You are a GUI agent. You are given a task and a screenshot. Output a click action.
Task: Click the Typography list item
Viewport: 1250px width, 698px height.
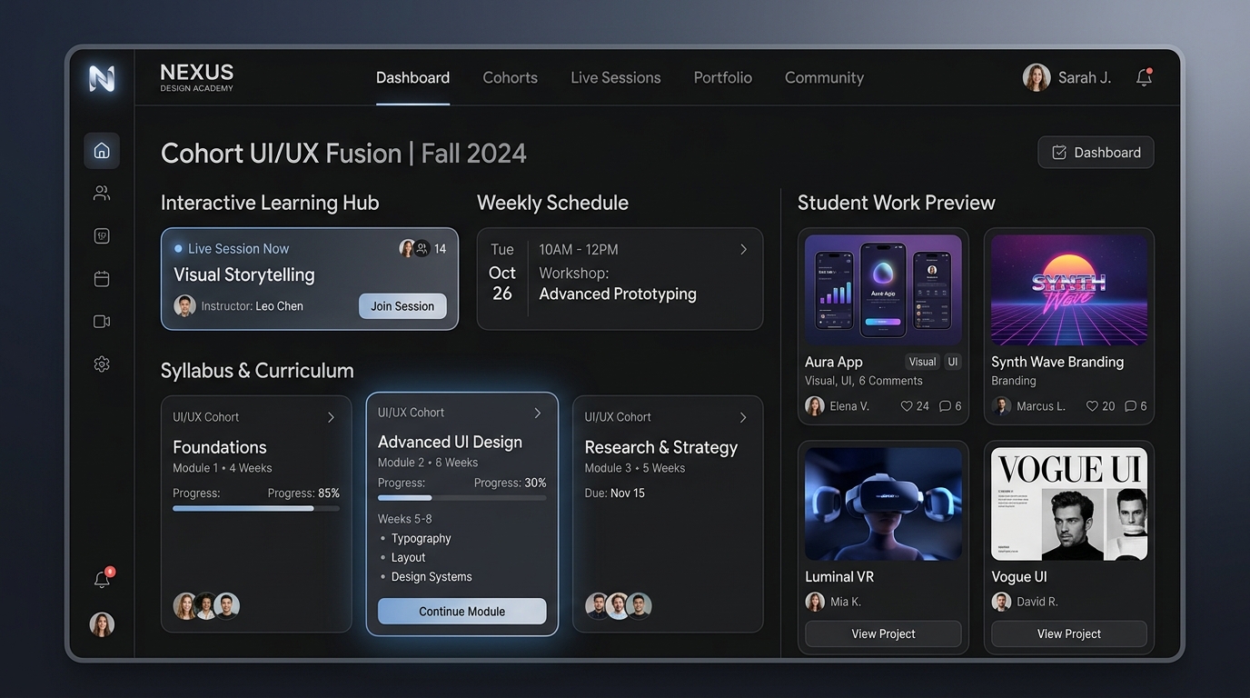click(421, 538)
